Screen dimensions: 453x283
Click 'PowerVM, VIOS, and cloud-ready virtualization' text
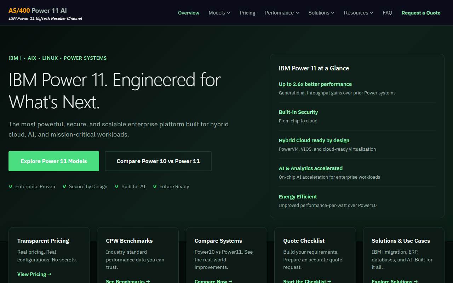[327, 149]
